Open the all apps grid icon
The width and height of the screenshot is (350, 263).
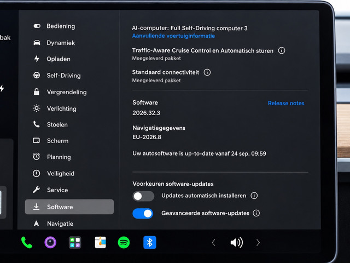[75, 242]
